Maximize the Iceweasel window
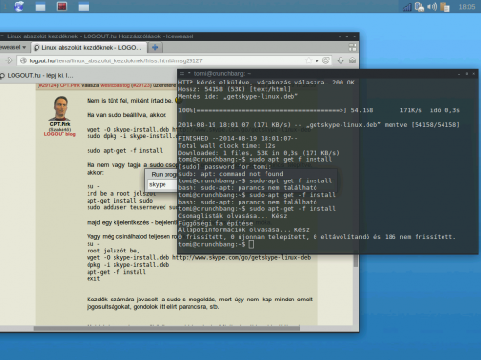The height and width of the screenshot is (360, 481). tap(347, 36)
